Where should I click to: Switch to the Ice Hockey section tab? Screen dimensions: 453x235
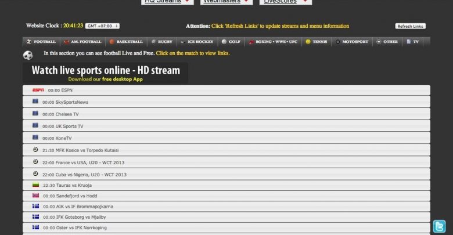tap(197, 42)
